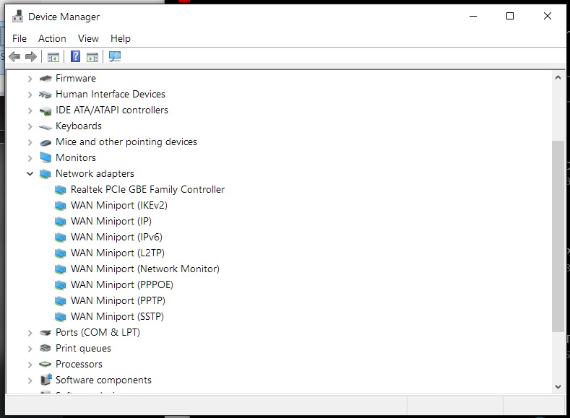570x418 pixels.
Task: Expand the Firmware category
Action: (x=30, y=79)
